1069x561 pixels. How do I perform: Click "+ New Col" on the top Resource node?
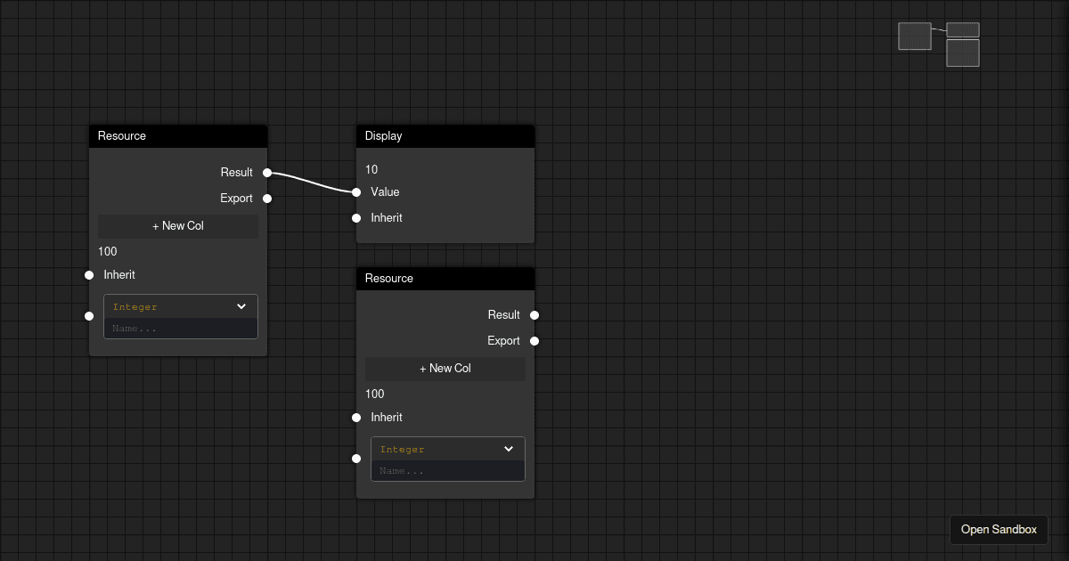click(x=178, y=225)
